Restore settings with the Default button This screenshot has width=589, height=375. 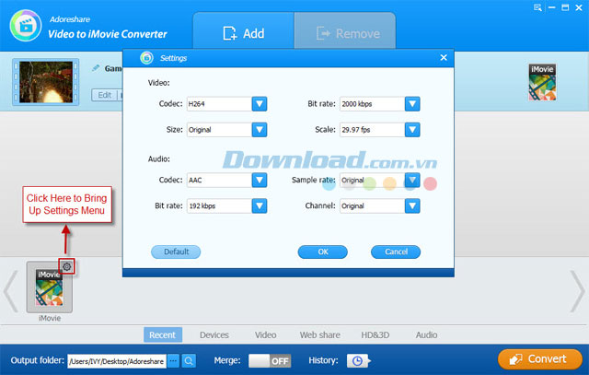(176, 252)
